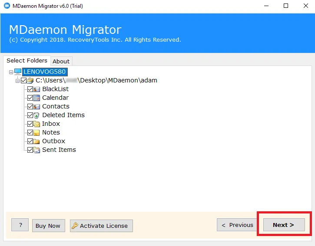
Task: Click the Contacts card icon
Action: (x=37, y=107)
